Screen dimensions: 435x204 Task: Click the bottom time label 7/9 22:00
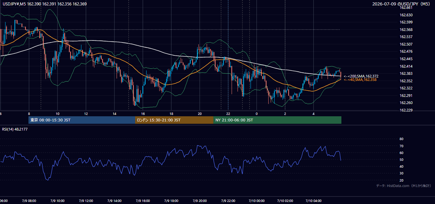click(228, 201)
